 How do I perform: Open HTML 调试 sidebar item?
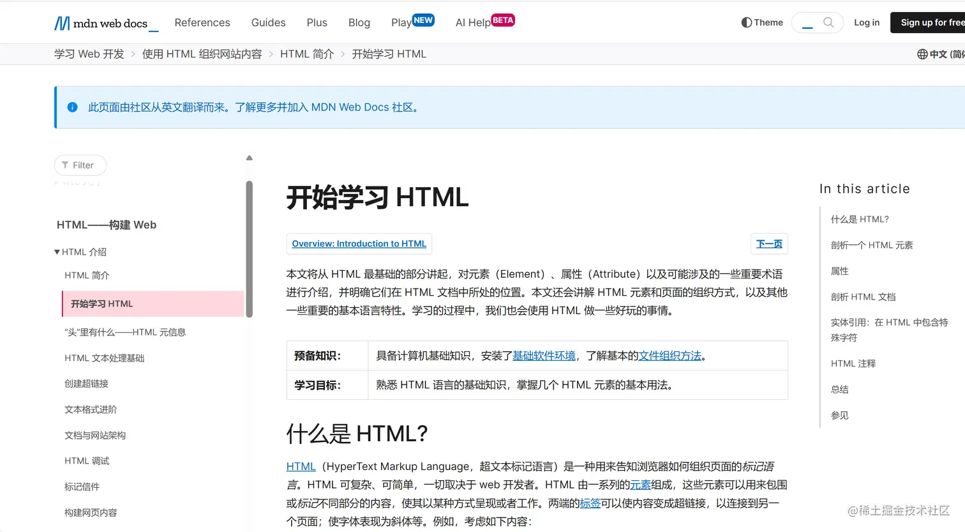point(87,460)
